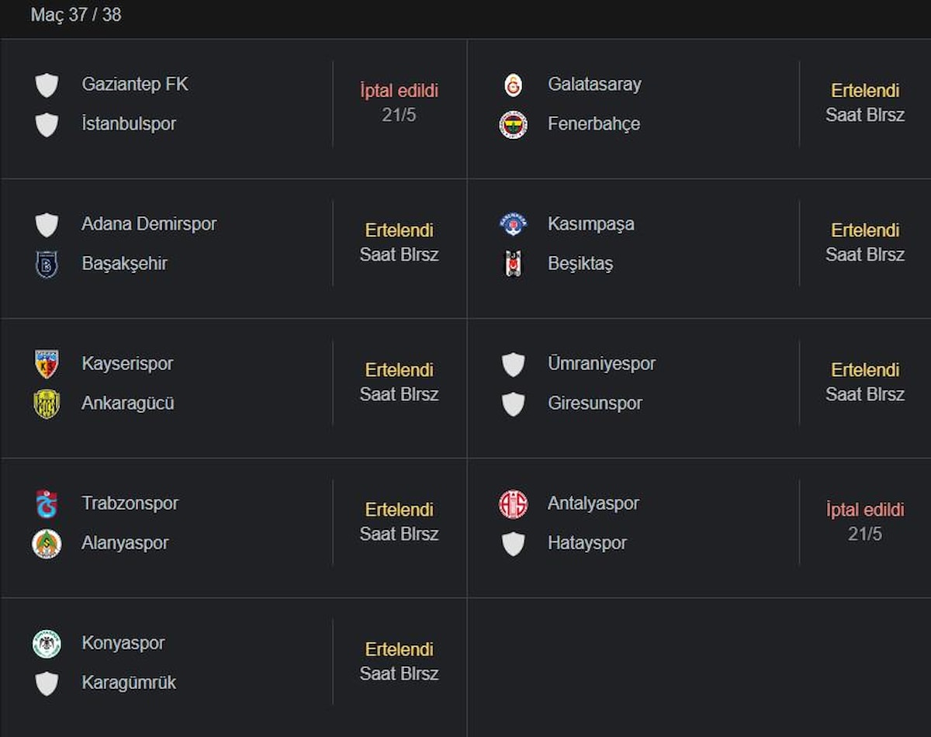Click the Antalyaspor red logo
This screenshot has width=931, height=737.
[513, 504]
